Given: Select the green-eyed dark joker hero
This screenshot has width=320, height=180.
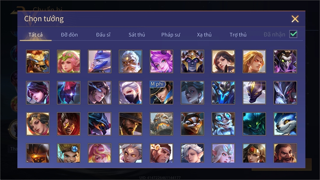Looking at the screenshot, I should (285, 62).
